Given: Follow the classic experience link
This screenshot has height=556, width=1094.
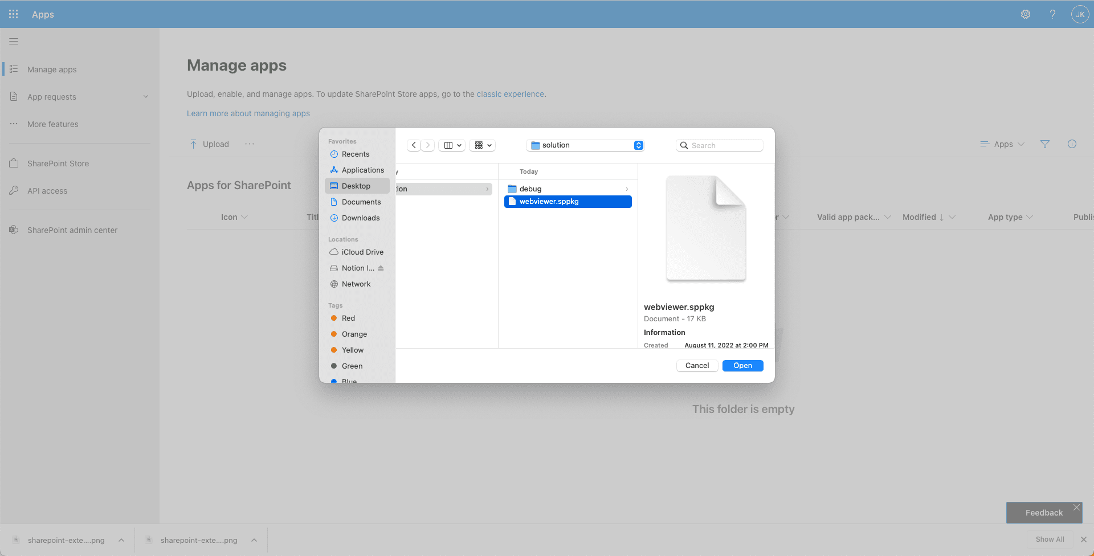Looking at the screenshot, I should pyautogui.click(x=510, y=94).
